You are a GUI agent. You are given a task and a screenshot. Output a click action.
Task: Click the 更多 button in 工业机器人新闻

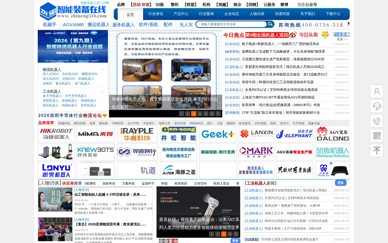pos(341,183)
